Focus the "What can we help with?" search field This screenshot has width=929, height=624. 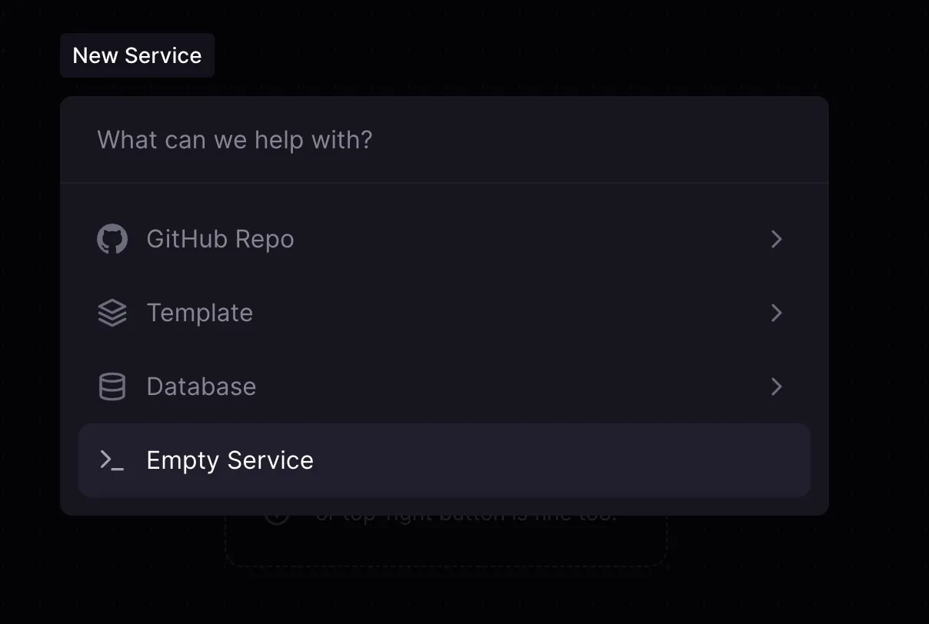pos(385,140)
